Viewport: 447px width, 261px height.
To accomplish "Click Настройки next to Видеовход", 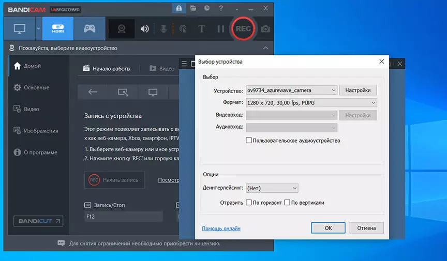I will pos(358,115).
